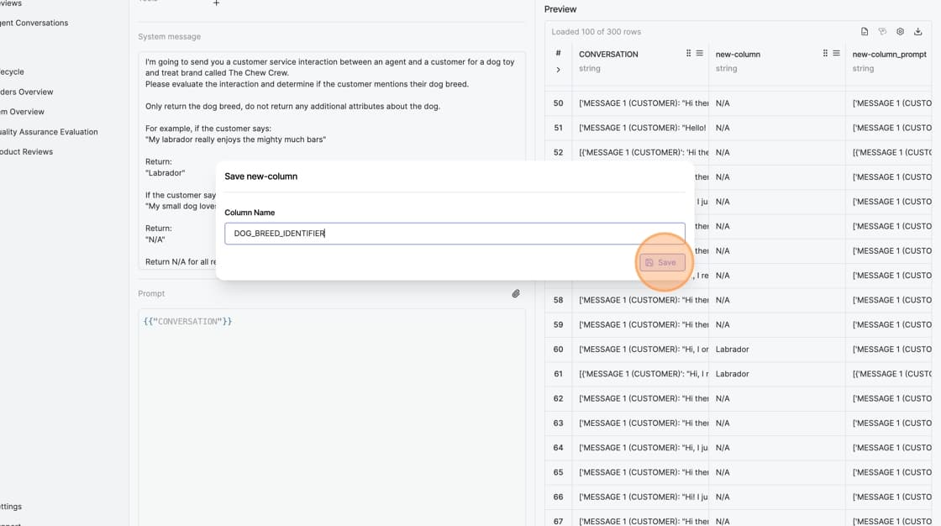Click the download icon in Preview toolbar

(917, 32)
